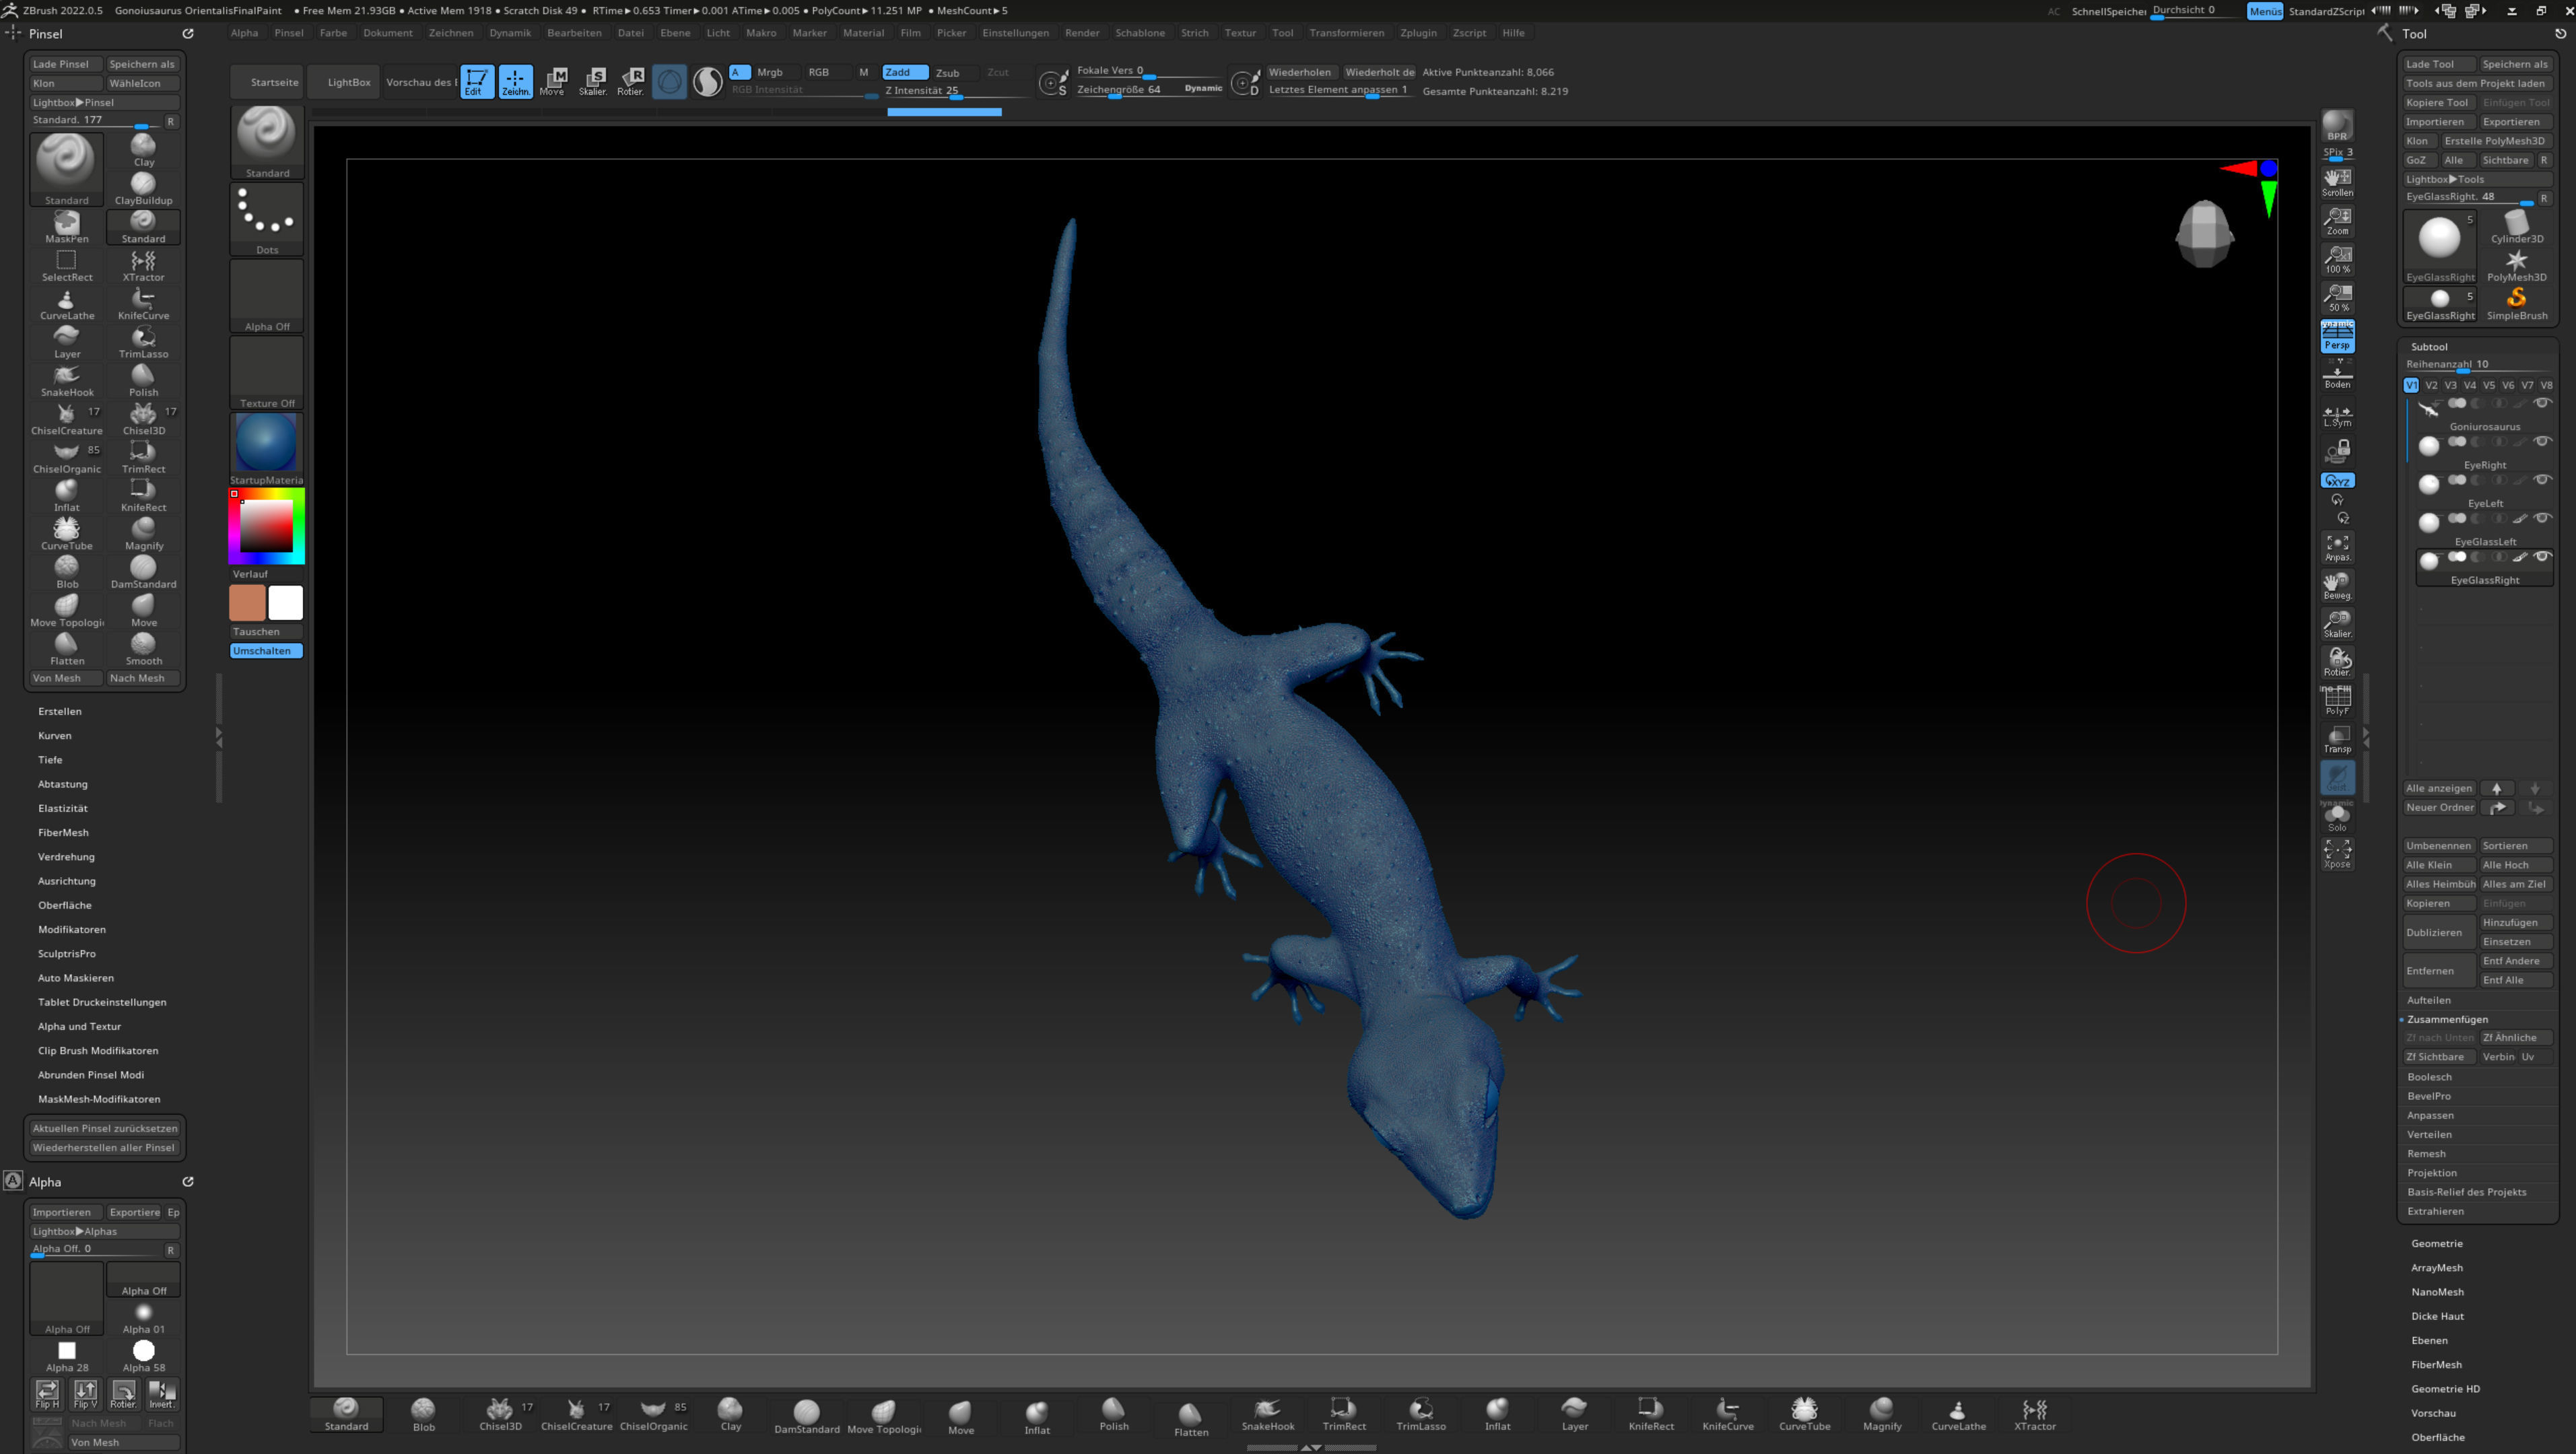Expand the Remesh subtool section
Screen dimensions: 2576x1454
[x=2426, y=1153]
